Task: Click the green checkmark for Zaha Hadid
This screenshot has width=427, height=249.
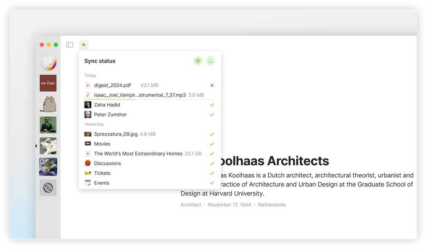Action: pyautogui.click(x=212, y=105)
